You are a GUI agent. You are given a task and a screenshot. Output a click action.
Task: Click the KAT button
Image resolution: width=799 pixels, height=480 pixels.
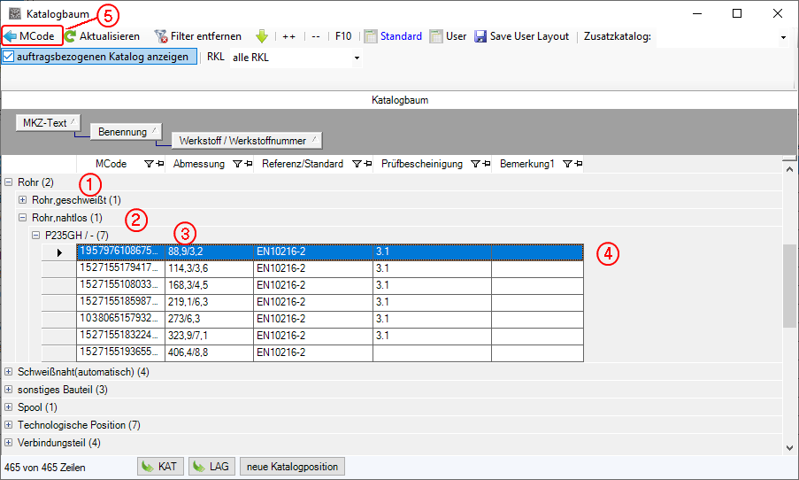[x=159, y=467]
